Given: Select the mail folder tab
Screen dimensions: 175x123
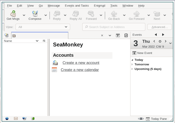Looking at the screenshot, I should (40, 35).
